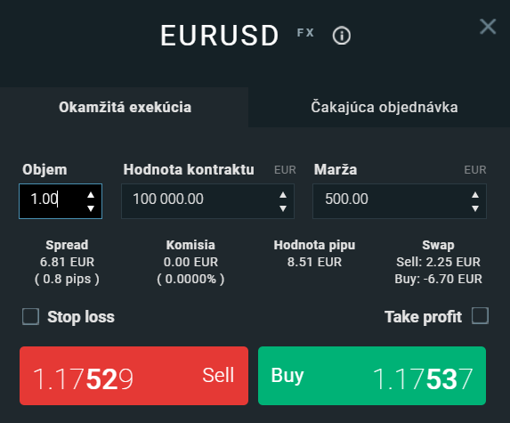Viewport: 510px width, 423px height.
Task: Increase Objem volume with up arrow
Action: coord(91,195)
